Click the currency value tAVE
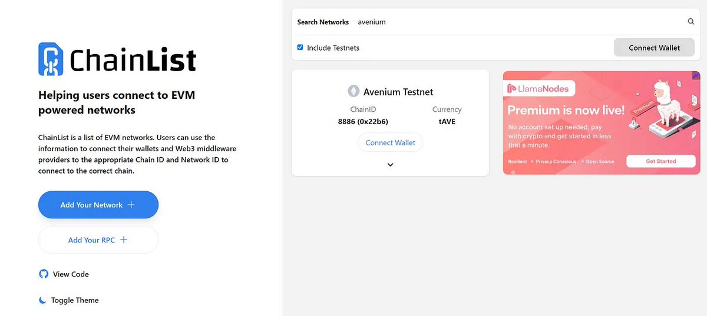Screen dimensions: 707x316 click(447, 122)
